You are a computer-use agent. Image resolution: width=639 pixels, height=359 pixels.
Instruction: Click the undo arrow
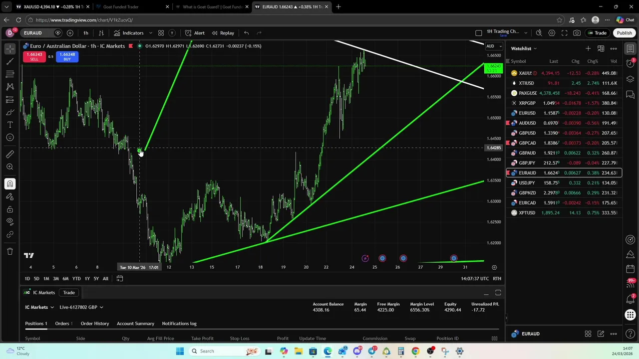tap(246, 33)
